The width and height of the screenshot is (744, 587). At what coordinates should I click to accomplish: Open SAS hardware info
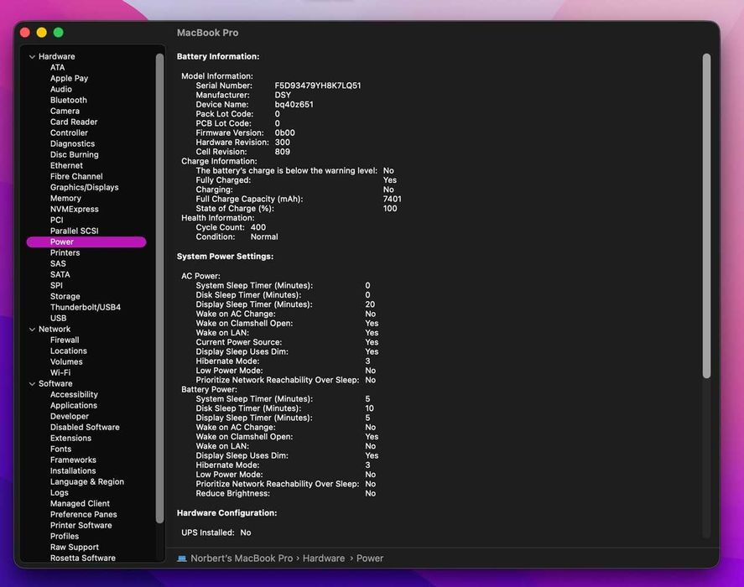pyautogui.click(x=58, y=264)
